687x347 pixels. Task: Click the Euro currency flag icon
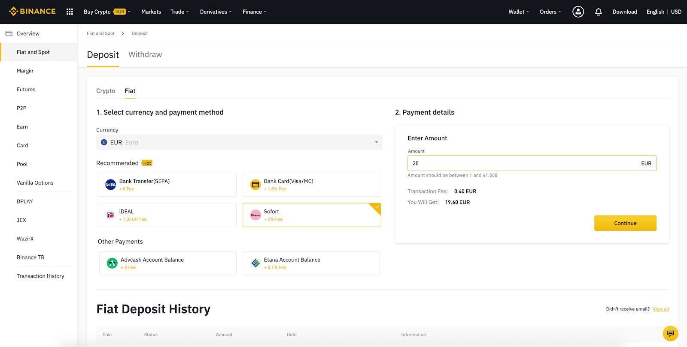point(104,142)
